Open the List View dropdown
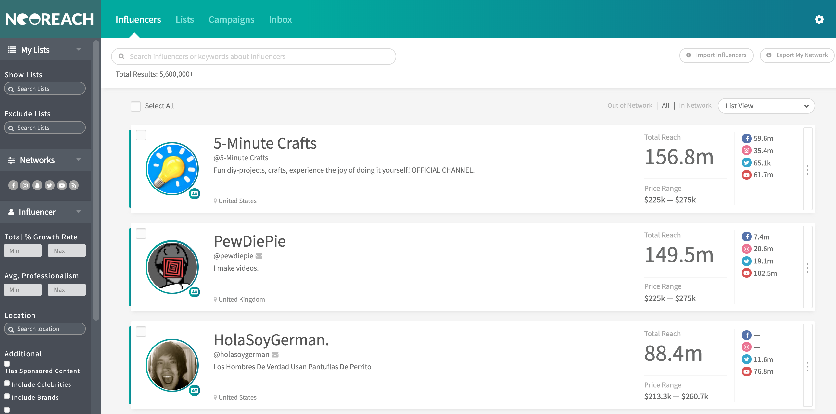 [766, 106]
